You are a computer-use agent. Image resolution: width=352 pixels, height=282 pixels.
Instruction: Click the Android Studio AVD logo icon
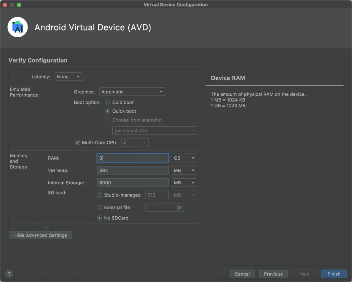pyautogui.click(x=18, y=27)
